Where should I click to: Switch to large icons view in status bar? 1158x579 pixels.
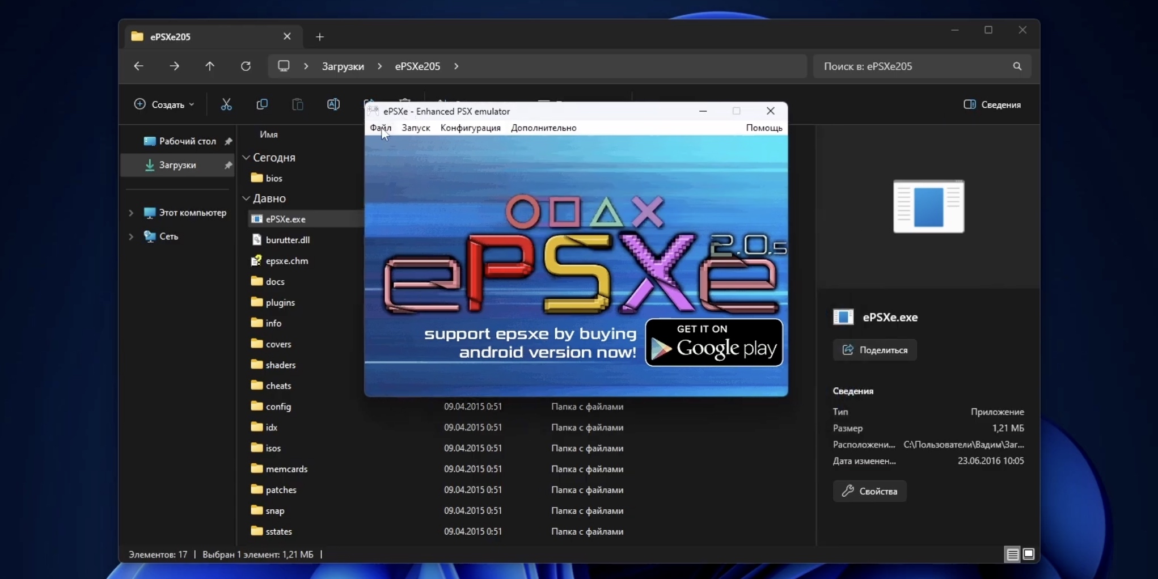pos(1028,554)
